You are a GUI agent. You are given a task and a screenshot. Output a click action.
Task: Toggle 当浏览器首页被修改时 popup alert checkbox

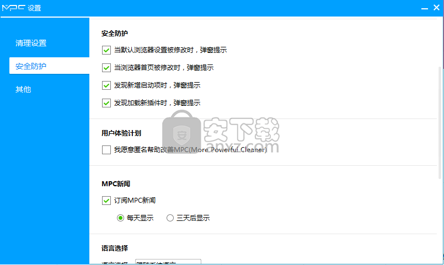pyautogui.click(x=106, y=68)
